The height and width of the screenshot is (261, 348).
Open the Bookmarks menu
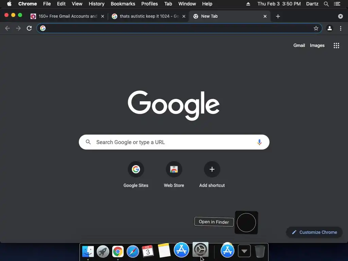click(x=123, y=4)
